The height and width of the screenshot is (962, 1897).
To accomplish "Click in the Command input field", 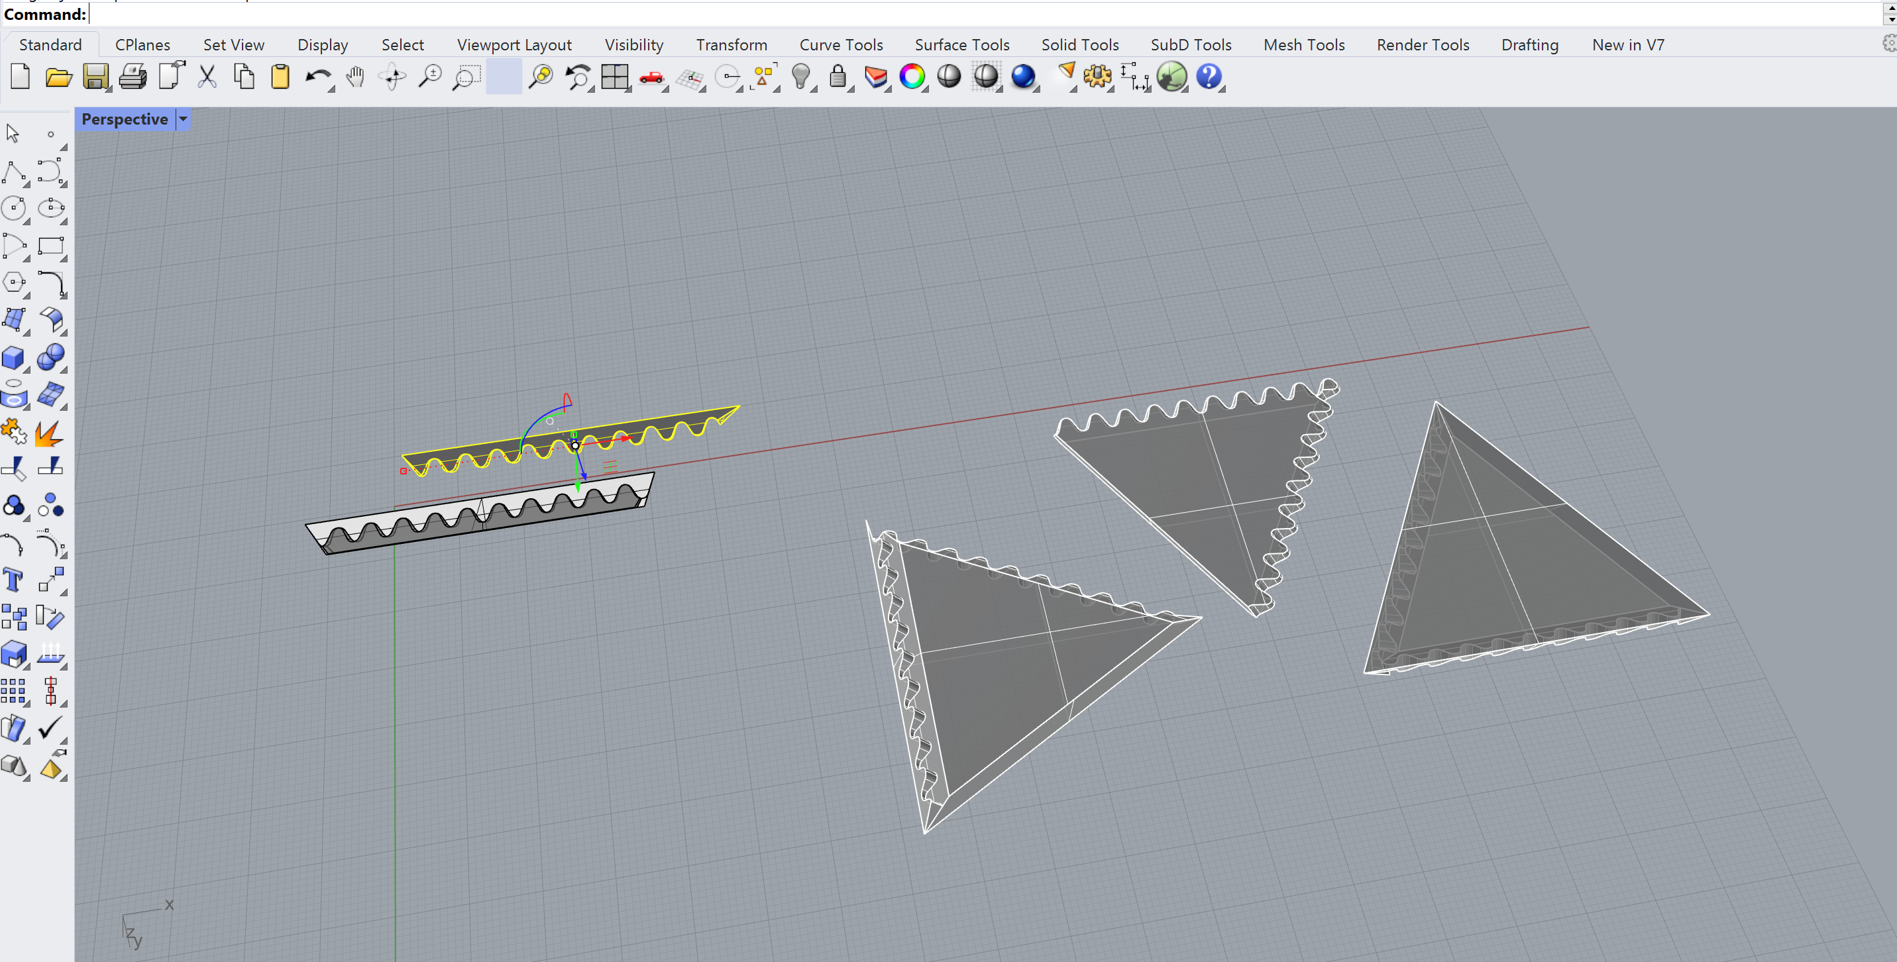I will (984, 14).
